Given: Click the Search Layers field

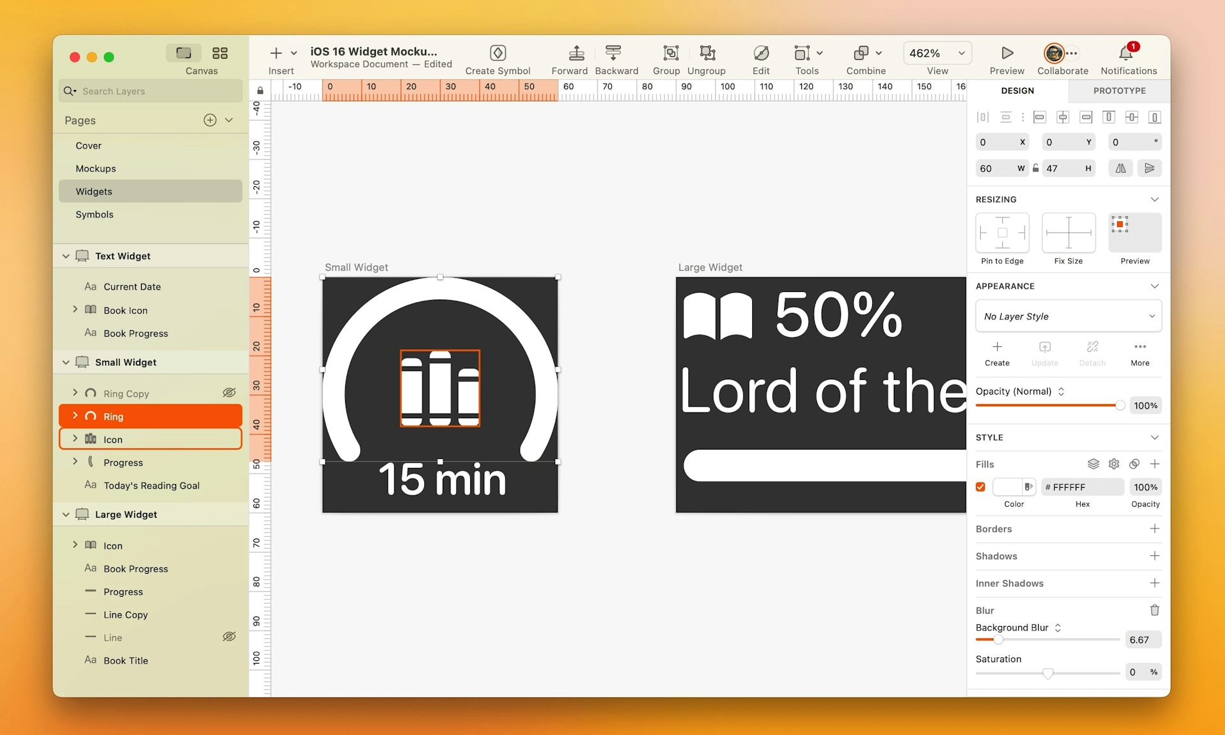Looking at the screenshot, I should pos(149,91).
